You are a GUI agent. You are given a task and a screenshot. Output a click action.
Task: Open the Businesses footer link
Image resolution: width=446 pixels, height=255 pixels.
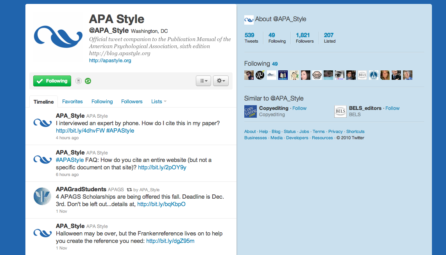[255, 138]
